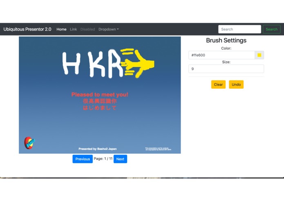Expand the Dropdown menu in navbar
The image size is (284, 201).
109,29
